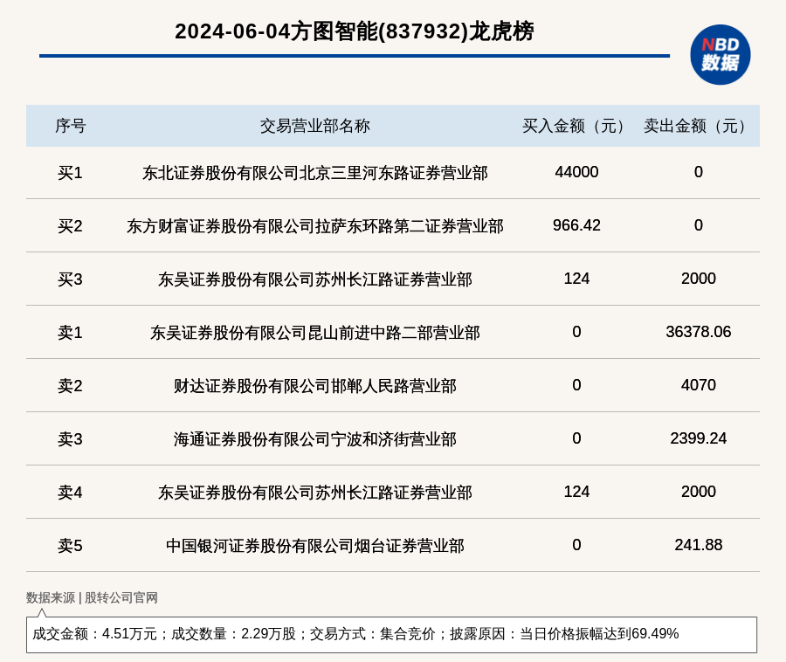Viewport: 786px width, 662px height.
Task: Select the 卖出金额（元） column header
Action: (699, 126)
